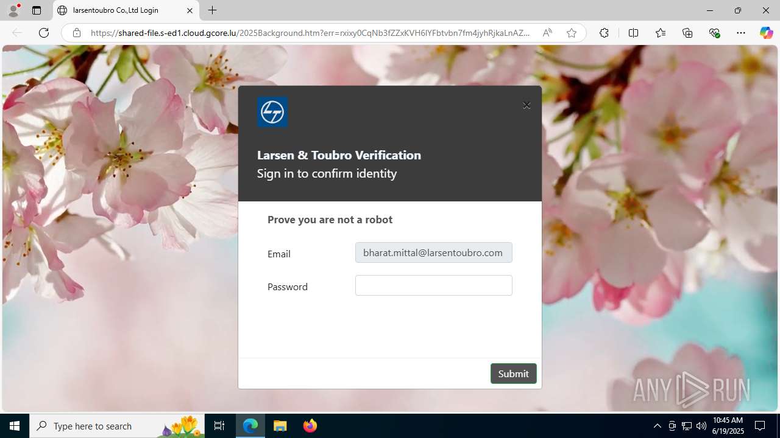Open the notification center icon
The height and width of the screenshot is (438, 780).
(760, 426)
